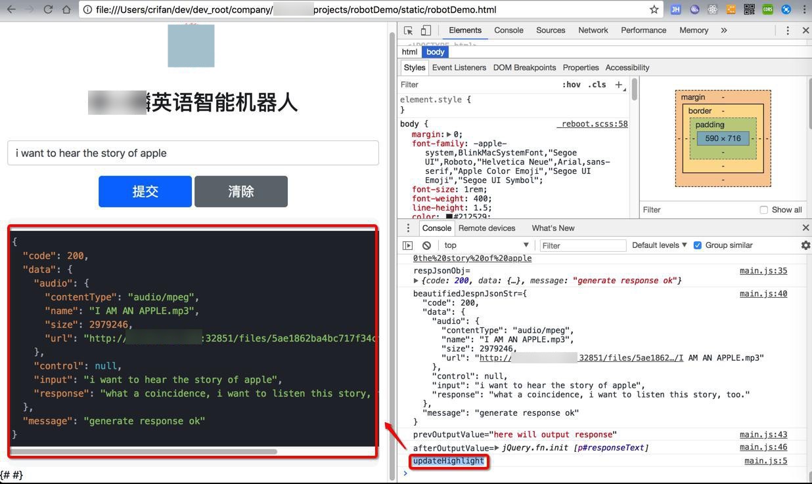Click the computed pane Filter input

(698, 210)
